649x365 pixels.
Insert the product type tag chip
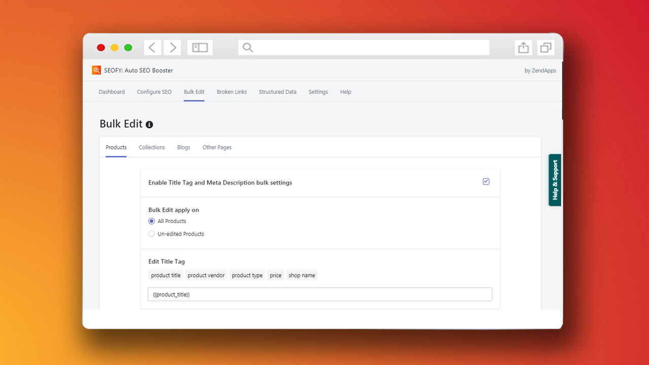point(247,275)
